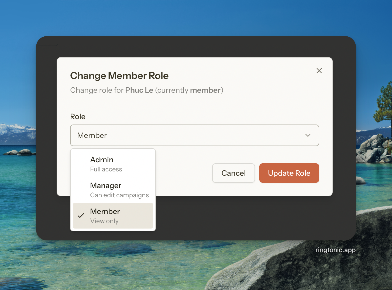Click the 'Role' field label
Screen dimensions: 392x290
[x=78, y=116]
